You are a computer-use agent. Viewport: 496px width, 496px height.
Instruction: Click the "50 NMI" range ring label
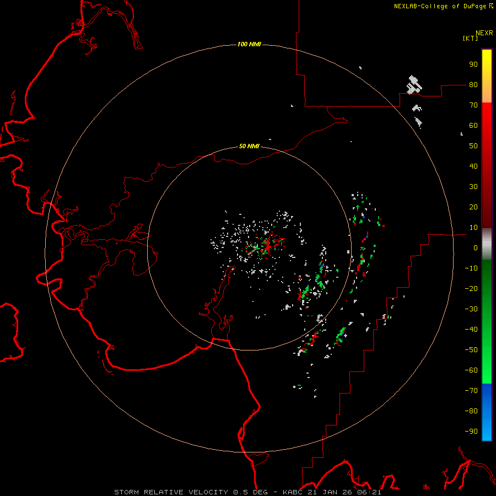249,146
